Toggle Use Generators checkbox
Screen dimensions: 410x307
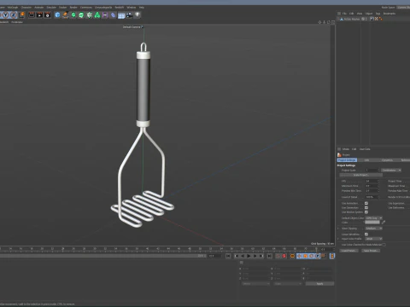[x=366, y=207]
